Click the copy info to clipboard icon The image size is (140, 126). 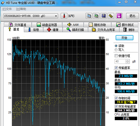click(89, 16)
